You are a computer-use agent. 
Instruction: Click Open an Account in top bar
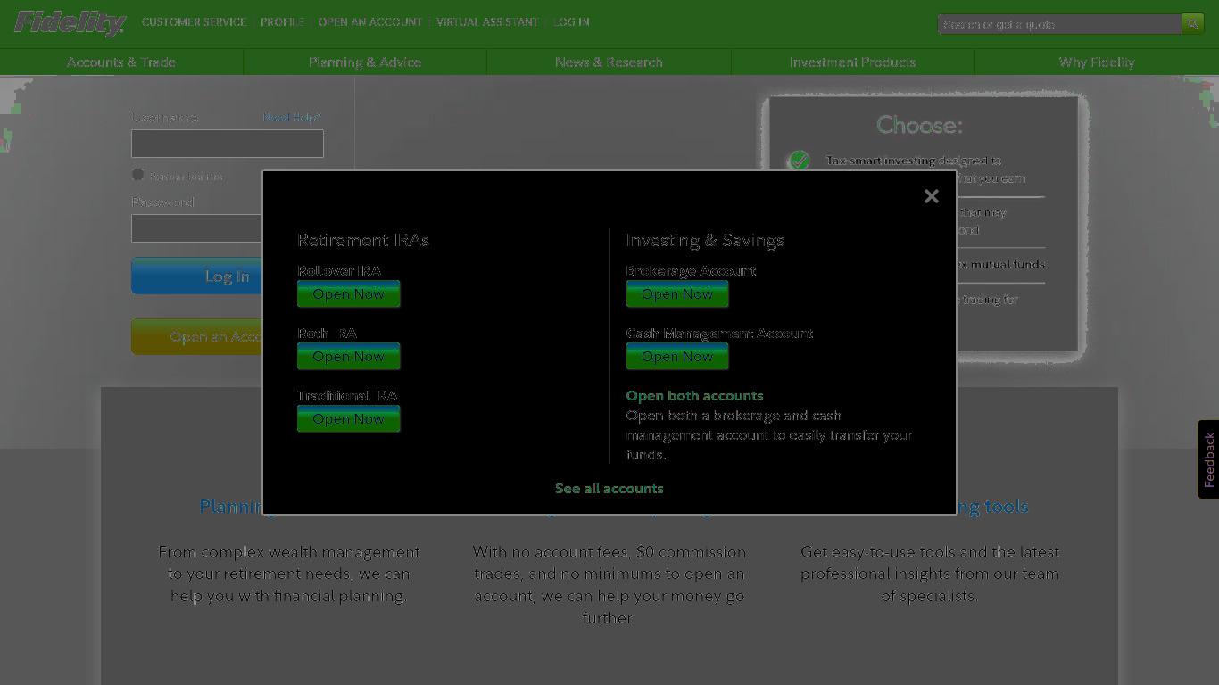point(370,22)
